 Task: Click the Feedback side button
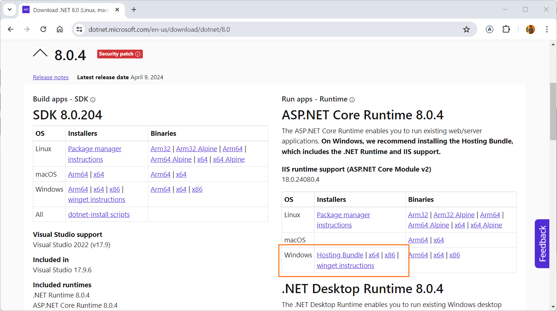542,243
